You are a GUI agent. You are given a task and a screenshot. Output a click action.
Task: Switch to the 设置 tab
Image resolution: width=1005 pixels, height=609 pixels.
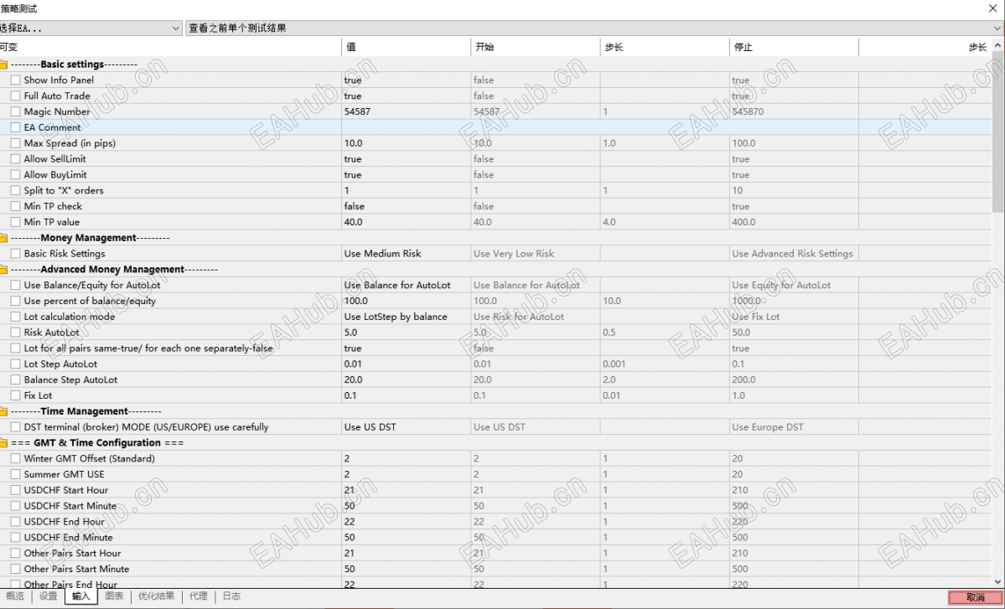coord(48,596)
